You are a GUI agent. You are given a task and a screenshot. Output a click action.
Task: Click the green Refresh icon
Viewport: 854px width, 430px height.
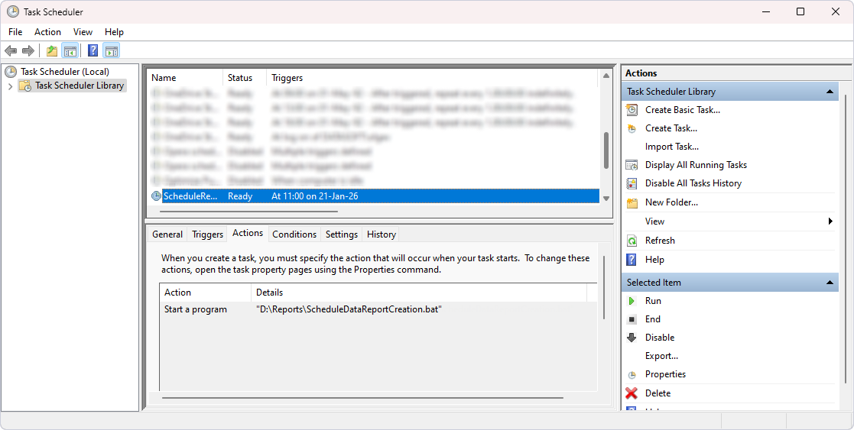[x=632, y=241]
